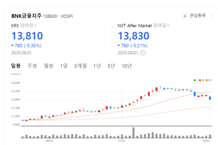Click the KRX date 2025.08.01.
The image size is (218, 145).
click(22, 53)
